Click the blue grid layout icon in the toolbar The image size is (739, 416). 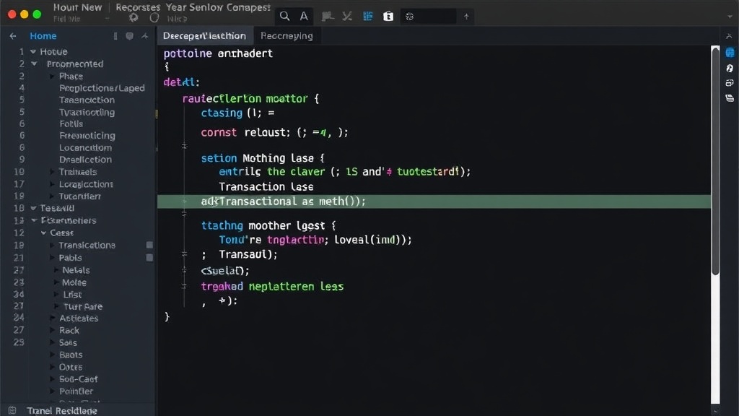[x=367, y=17]
